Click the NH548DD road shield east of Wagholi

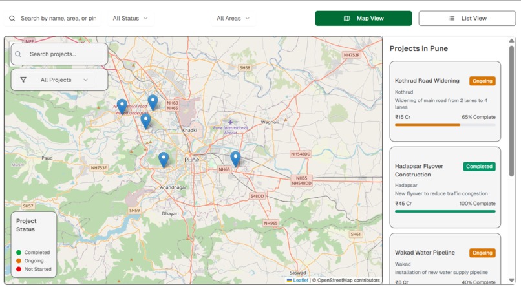point(301,154)
